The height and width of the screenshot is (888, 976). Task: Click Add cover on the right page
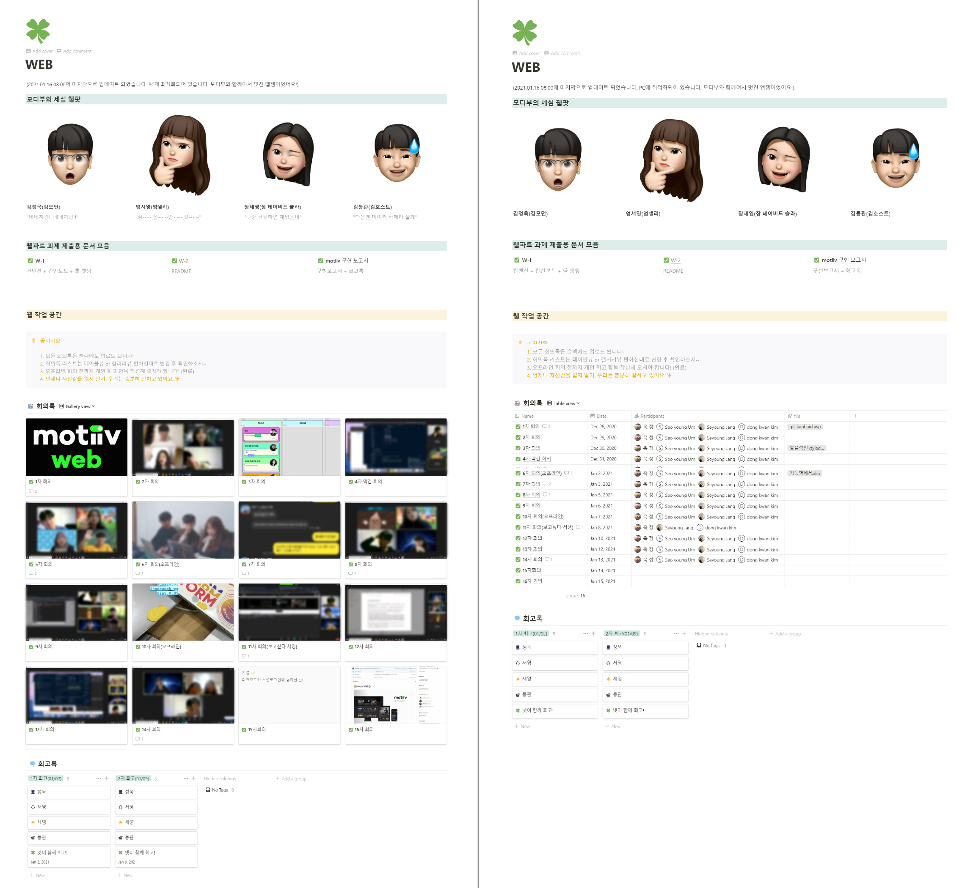(526, 53)
